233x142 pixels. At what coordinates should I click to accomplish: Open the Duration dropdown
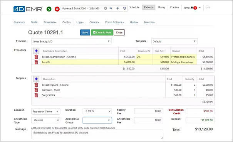(97, 111)
